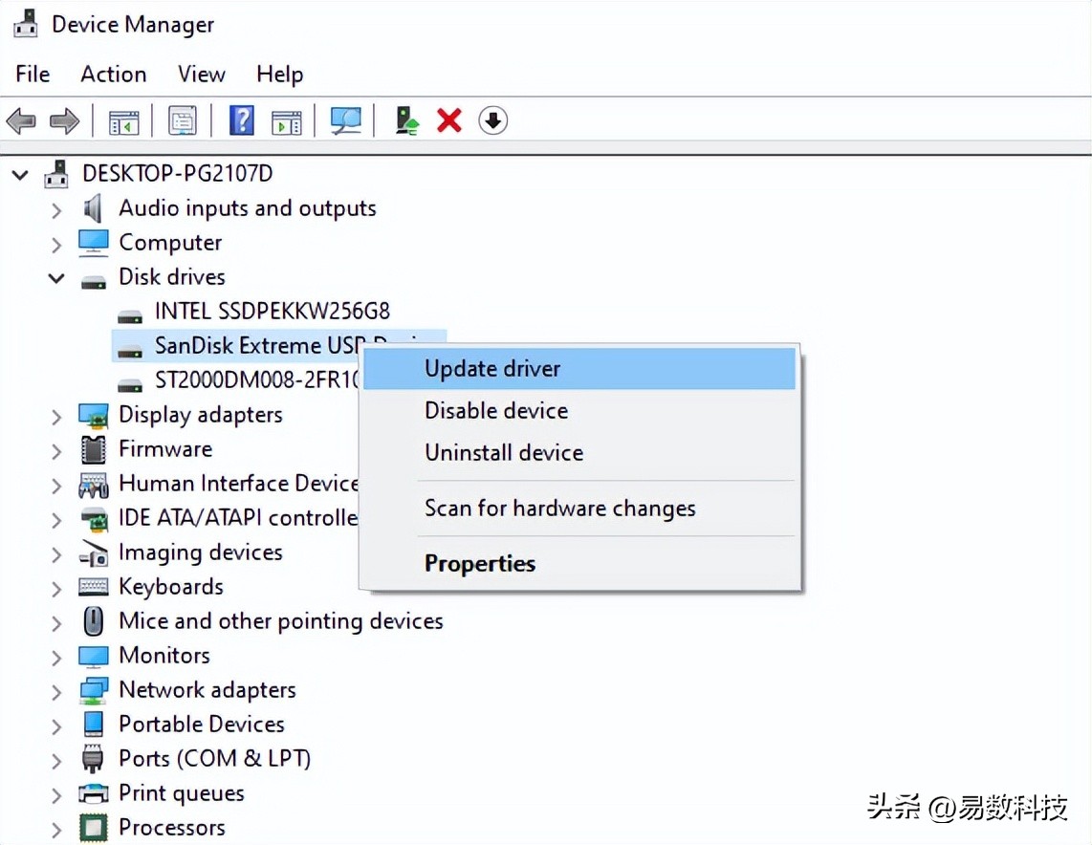The height and width of the screenshot is (845, 1092).
Task: Select Print queues label
Action: pos(182,792)
